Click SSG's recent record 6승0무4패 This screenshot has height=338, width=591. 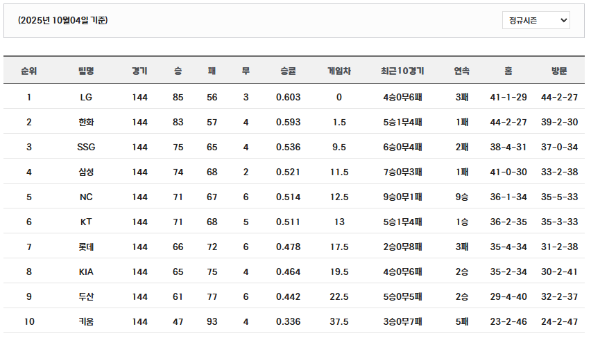point(402,147)
